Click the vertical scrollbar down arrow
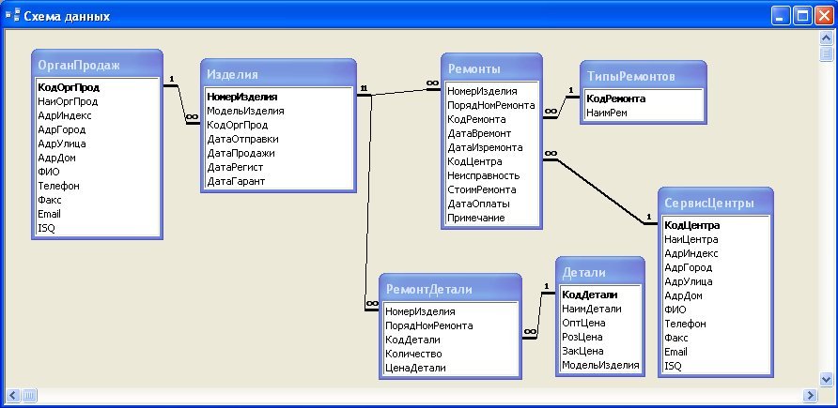Image resolution: width=838 pixels, height=408 pixels. click(827, 378)
